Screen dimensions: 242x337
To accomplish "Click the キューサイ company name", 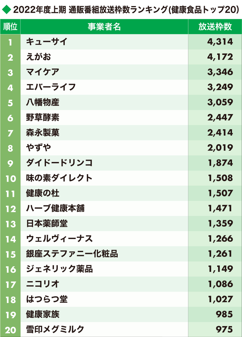I will pos(47,42).
